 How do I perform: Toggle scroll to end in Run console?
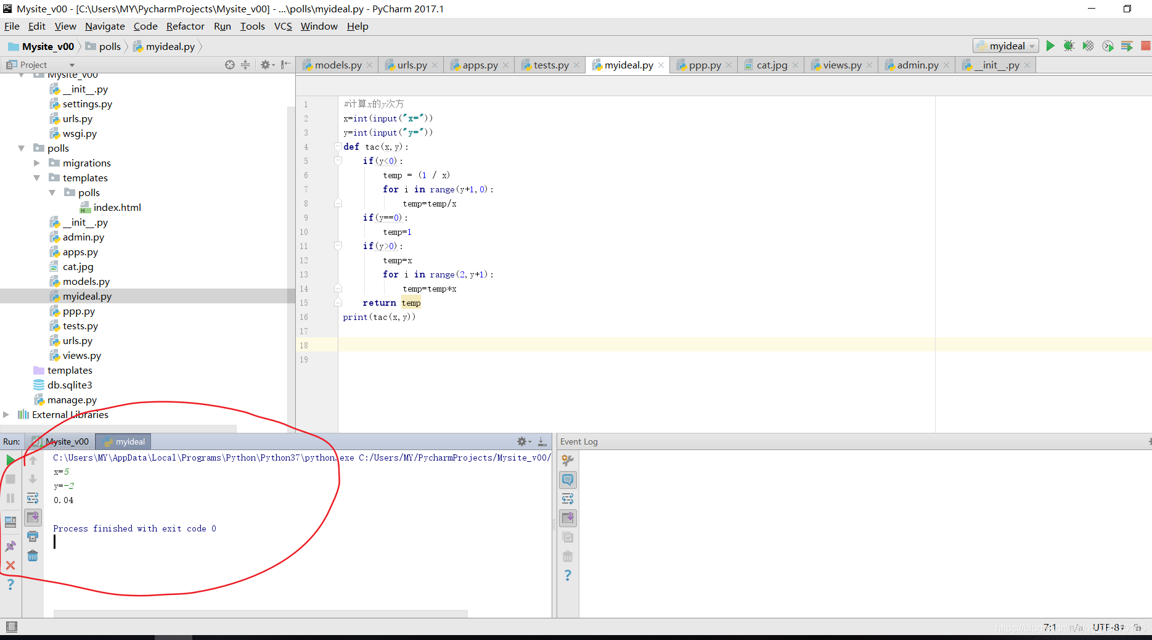tap(33, 517)
